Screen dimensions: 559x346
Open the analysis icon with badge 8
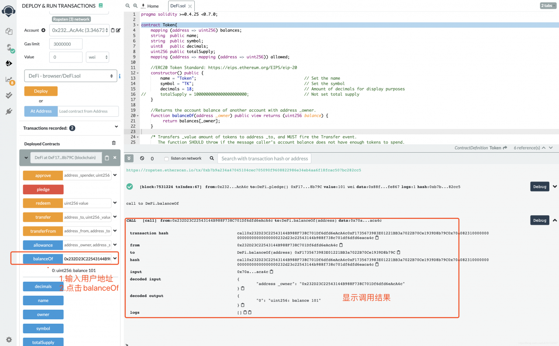[x=9, y=80]
